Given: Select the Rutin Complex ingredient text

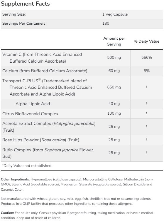Looking at the screenshot, I should (48, 153).
